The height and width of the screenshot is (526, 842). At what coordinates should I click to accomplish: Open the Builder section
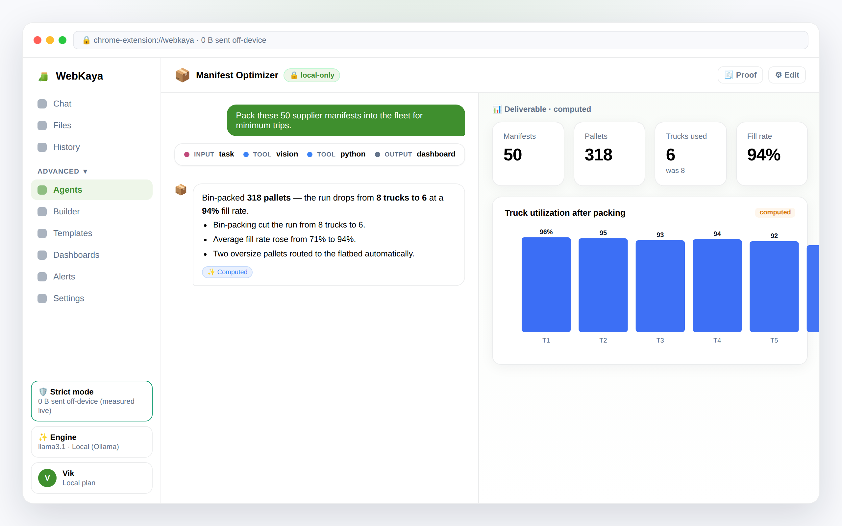[92, 211]
